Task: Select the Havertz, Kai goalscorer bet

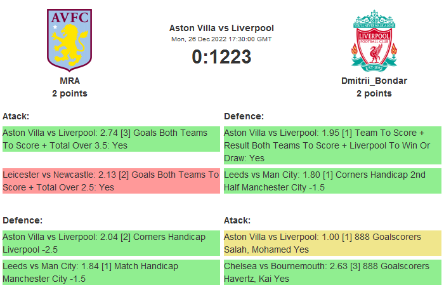Action: click(332, 272)
